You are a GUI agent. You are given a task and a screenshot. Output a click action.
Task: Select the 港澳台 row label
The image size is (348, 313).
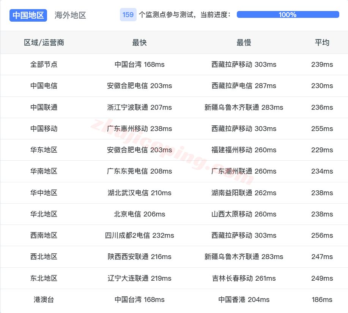click(44, 299)
